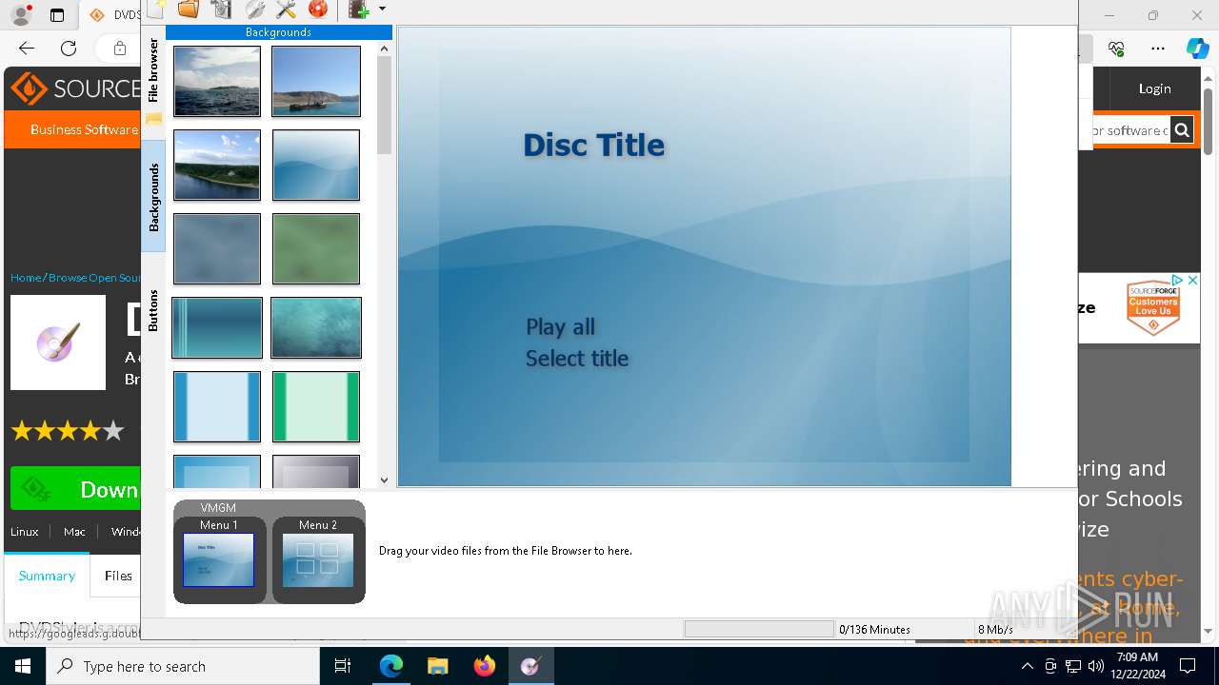Click the scroll-up arrow of backgrounds list

point(385,48)
